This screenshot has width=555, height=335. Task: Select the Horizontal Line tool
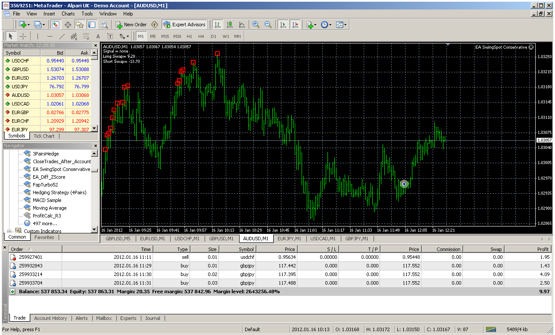pos(50,36)
